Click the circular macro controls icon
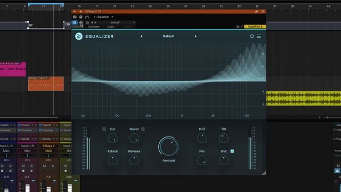 80,17
